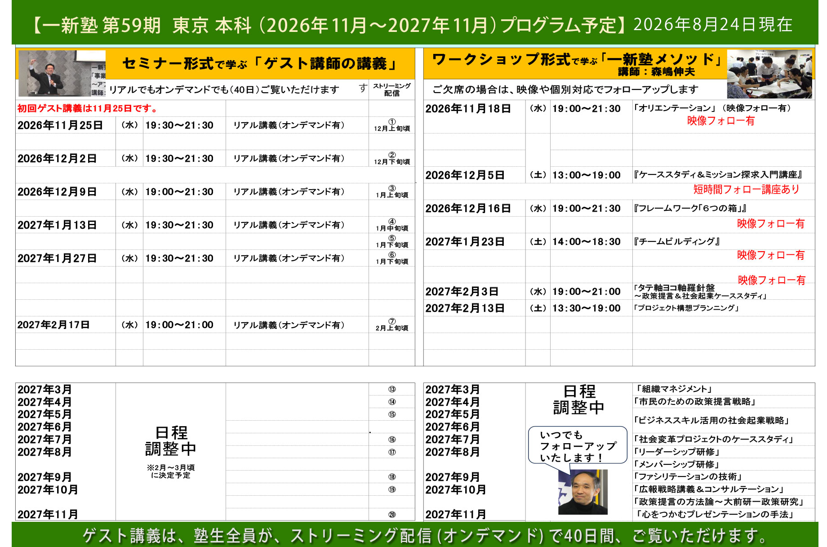
Task: Click the '講師：森嶋伸夫' instructor line
Action: (657, 72)
